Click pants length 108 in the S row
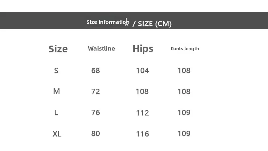Viewport: 268px width, 151px height. click(184, 71)
